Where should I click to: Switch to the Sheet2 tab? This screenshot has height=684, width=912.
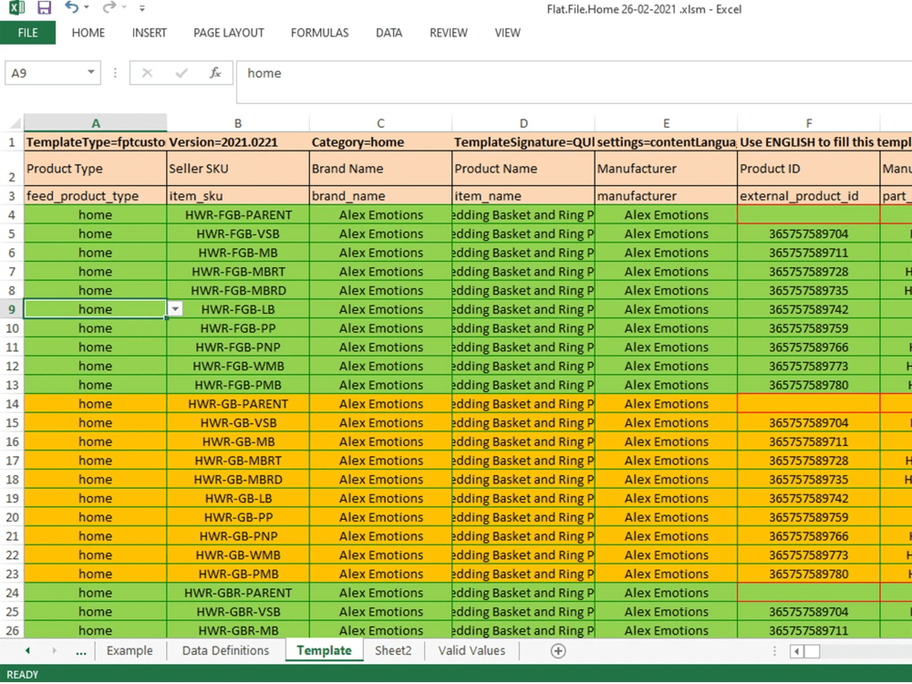[x=393, y=651]
